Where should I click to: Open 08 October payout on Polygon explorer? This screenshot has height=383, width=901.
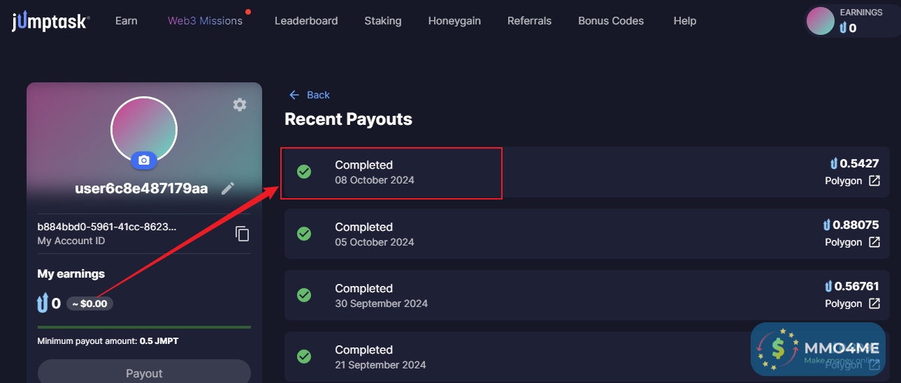tap(874, 181)
